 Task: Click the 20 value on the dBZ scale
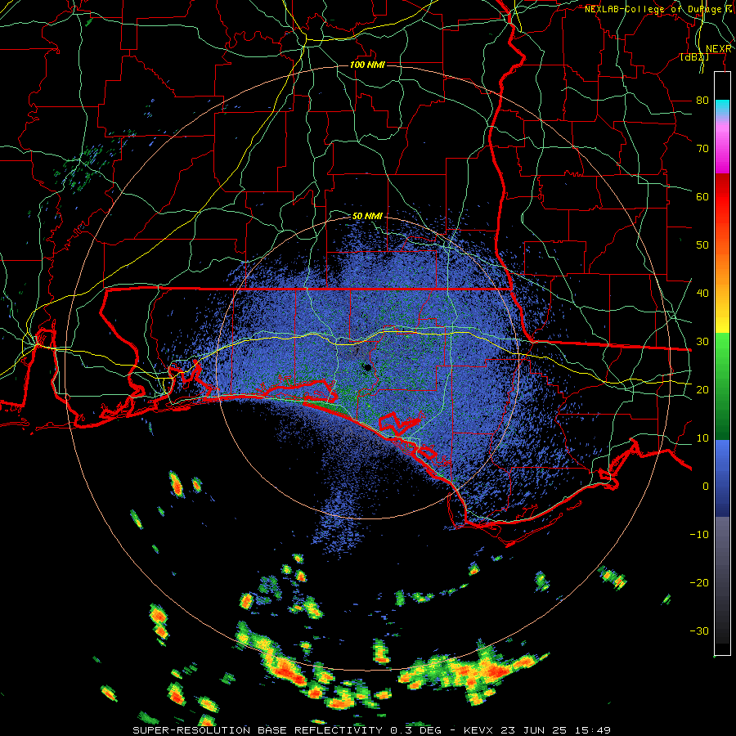702,390
